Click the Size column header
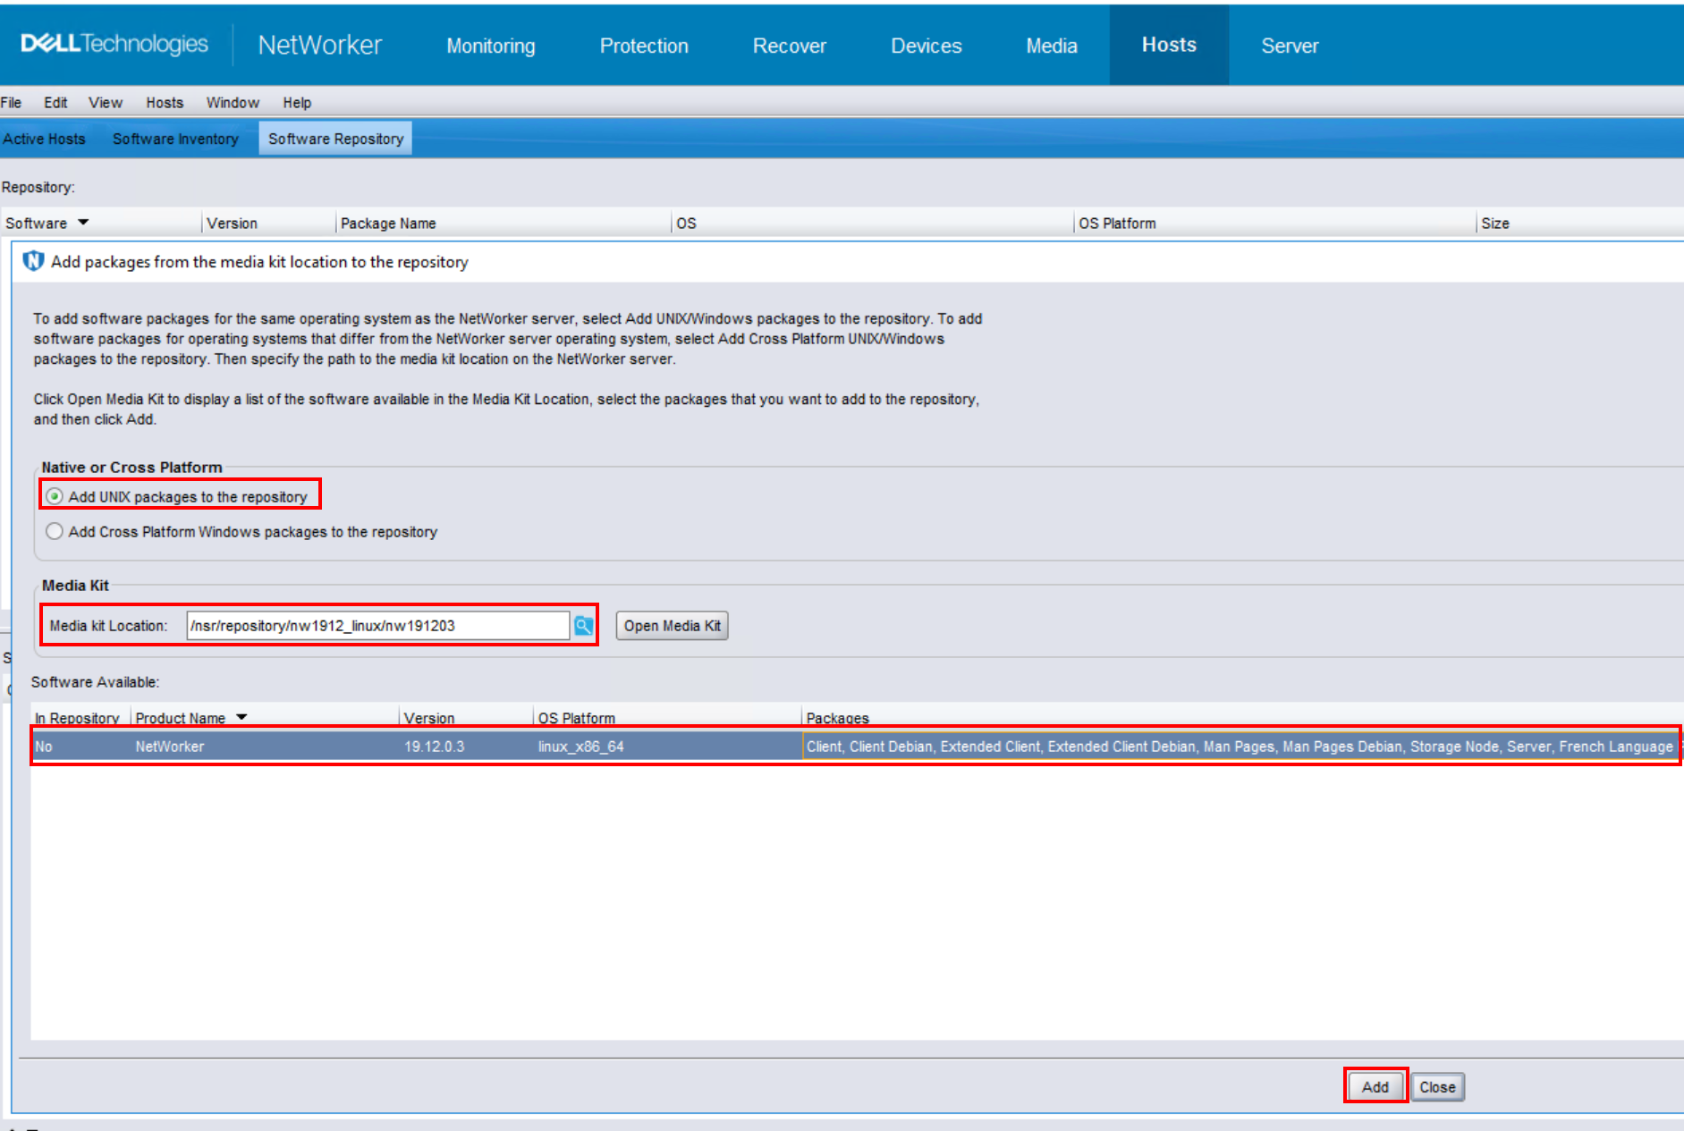Image resolution: width=1684 pixels, height=1131 pixels. point(1580,223)
